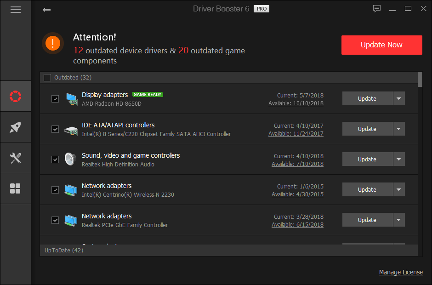Select the driver Scan sidebar icon
This screenshot has height=285, width=432.
[x=15, y=96]
